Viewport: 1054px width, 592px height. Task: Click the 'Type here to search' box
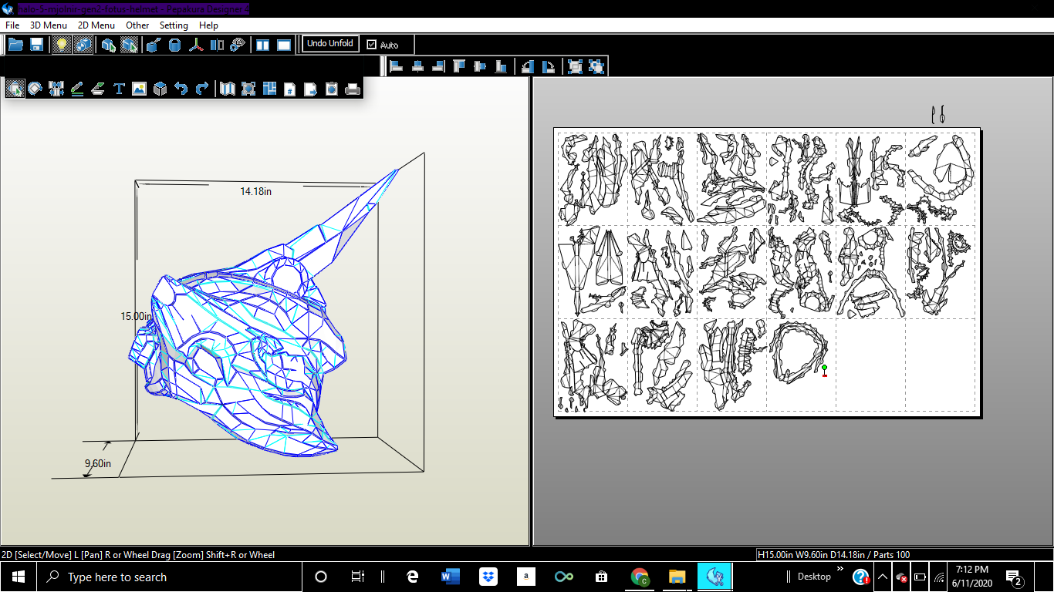click(x=170, y=577)
